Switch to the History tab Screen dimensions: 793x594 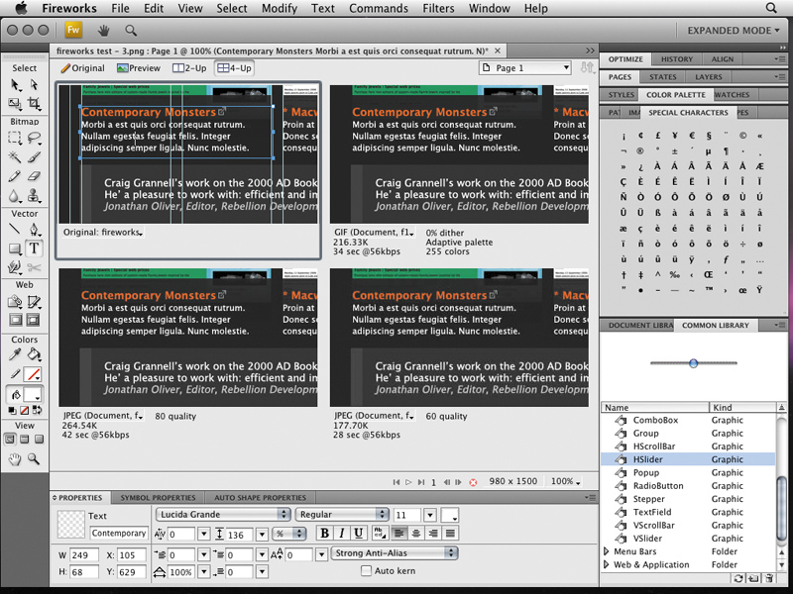[677, 59]
